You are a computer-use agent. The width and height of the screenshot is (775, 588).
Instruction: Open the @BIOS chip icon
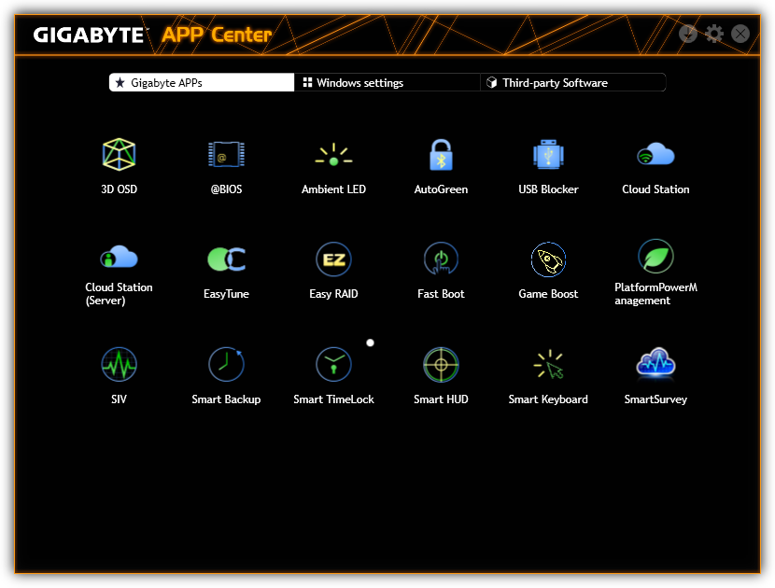pyautogui.click(x=226, y=155)
